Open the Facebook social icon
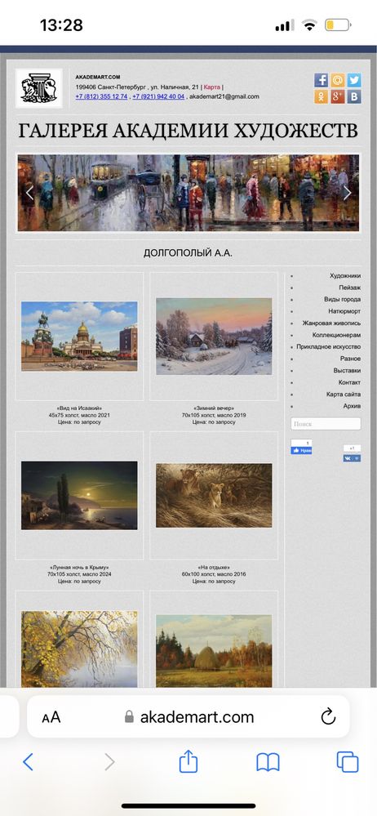Screen dimensions: 377x816 click(x=321, y=80)
